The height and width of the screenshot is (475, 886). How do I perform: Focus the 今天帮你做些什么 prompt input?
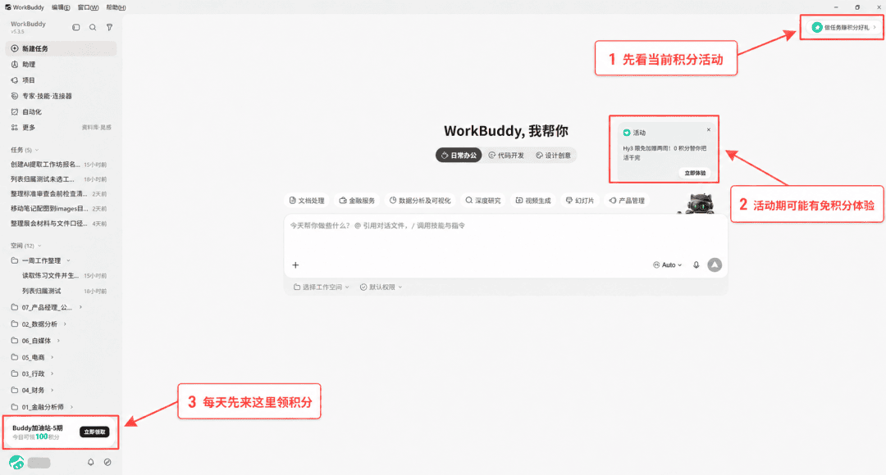tap(505, 234)
